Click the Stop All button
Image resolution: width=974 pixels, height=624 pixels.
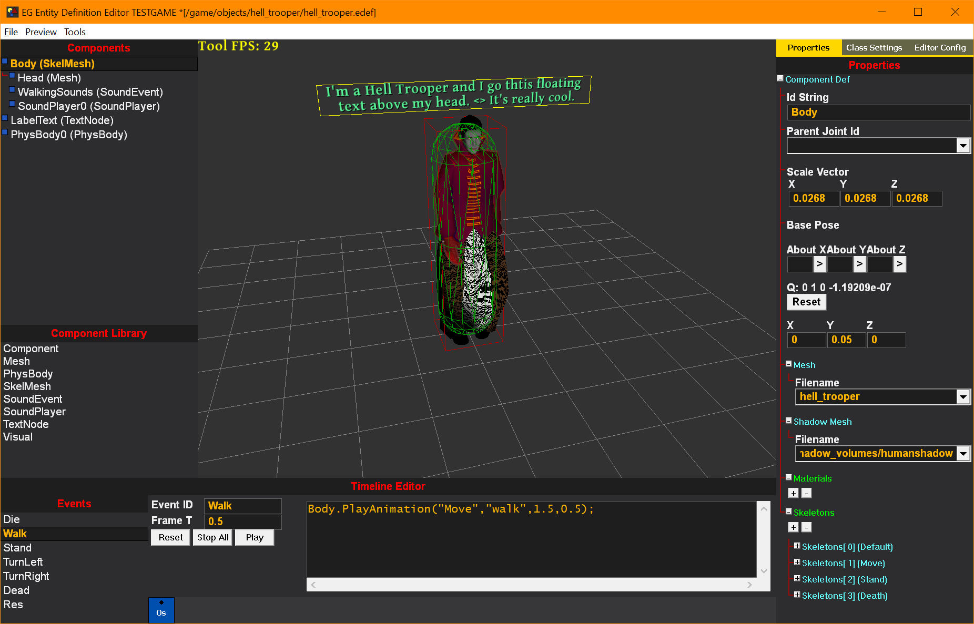(x=212, y=537)
